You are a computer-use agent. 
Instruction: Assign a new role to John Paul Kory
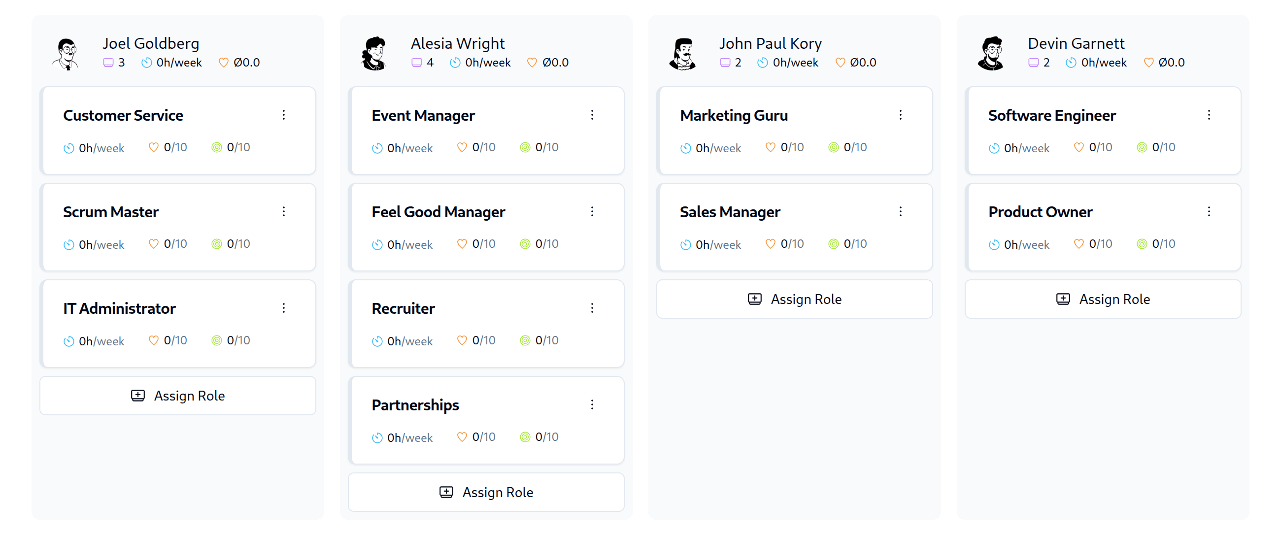(x=795, y=299)
